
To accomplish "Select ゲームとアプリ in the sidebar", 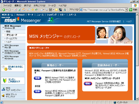I will tap(12, 38).
